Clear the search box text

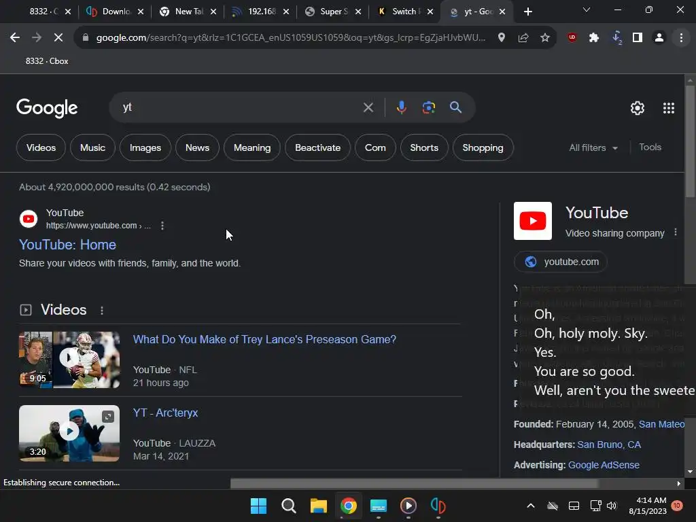tap(368, 107)
